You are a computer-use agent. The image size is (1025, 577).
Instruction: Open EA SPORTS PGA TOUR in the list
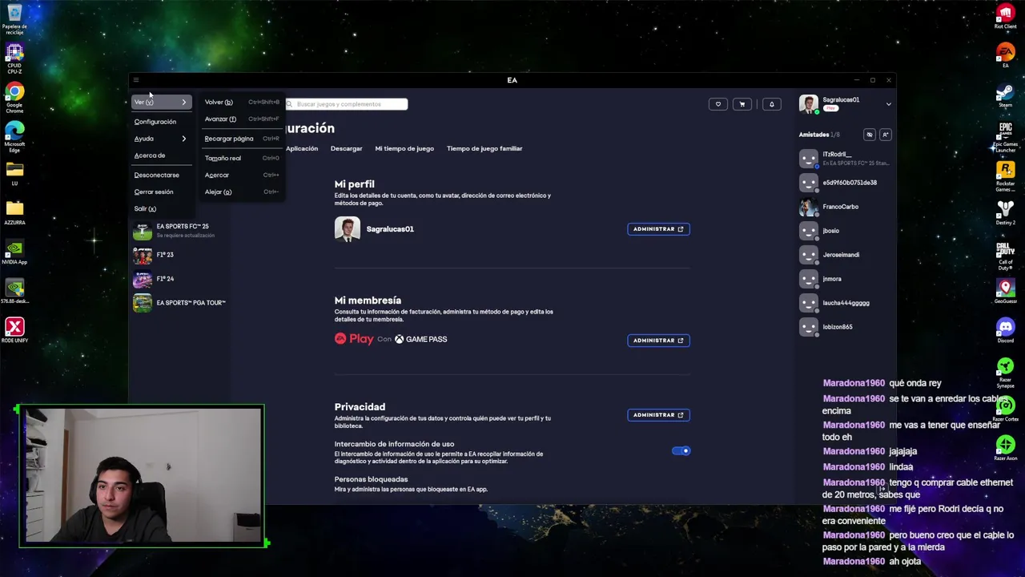tap(179, 303)
